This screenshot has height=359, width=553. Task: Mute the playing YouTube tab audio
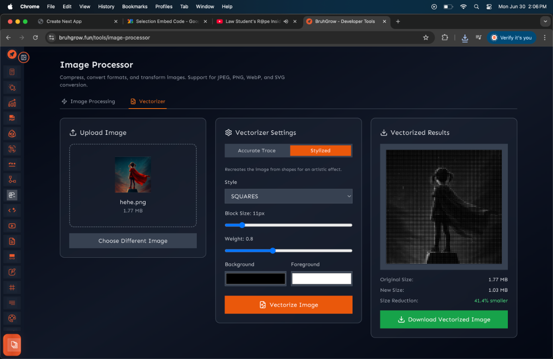pos(286,22)
